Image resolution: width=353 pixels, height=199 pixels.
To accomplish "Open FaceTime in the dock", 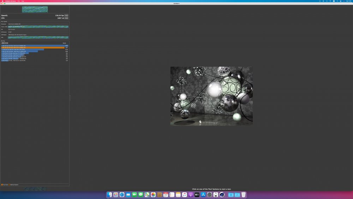I will click(134, 195).
